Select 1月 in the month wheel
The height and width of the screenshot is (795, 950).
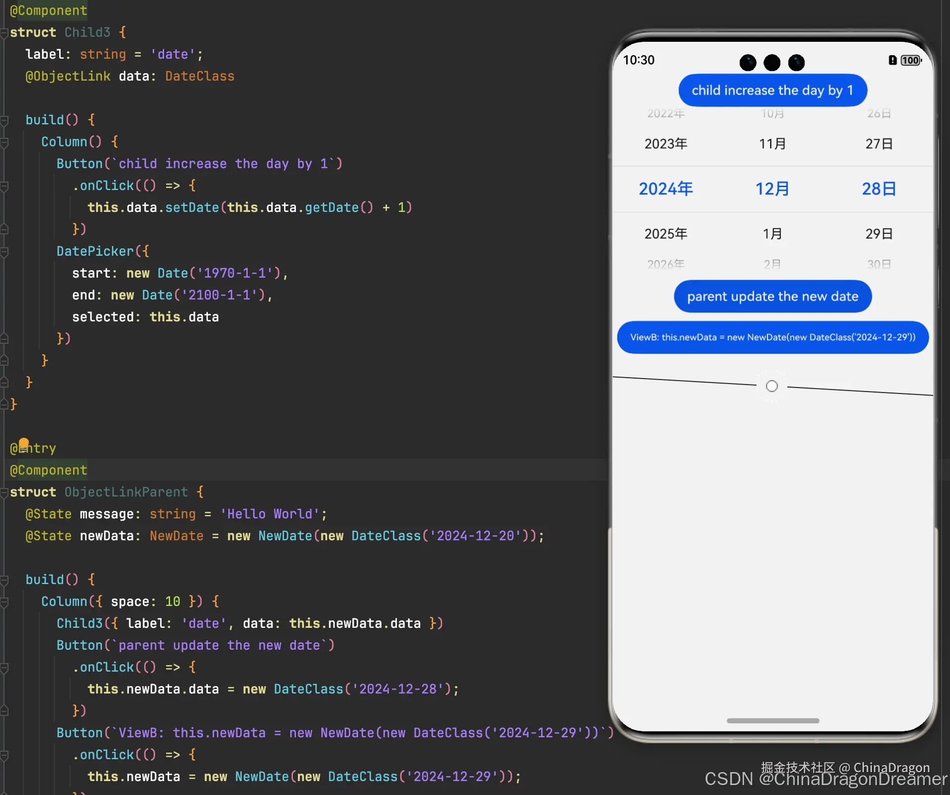tap(772, 234)
